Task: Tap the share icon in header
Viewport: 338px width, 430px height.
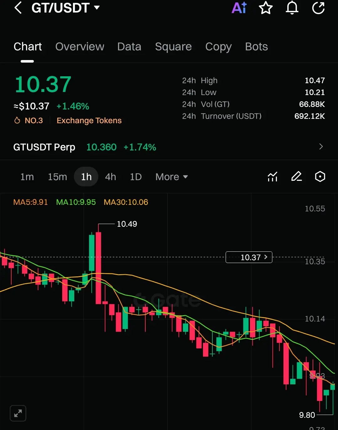Action: 318,8
